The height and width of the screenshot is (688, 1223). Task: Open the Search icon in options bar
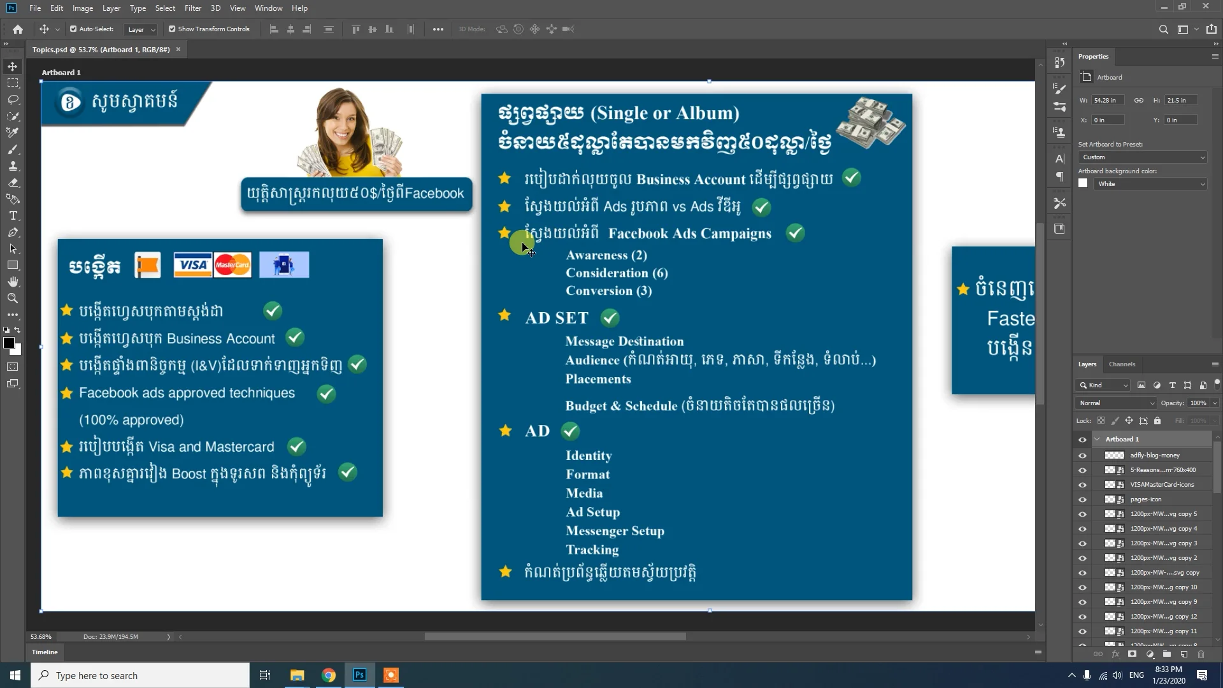point(1163,29)
